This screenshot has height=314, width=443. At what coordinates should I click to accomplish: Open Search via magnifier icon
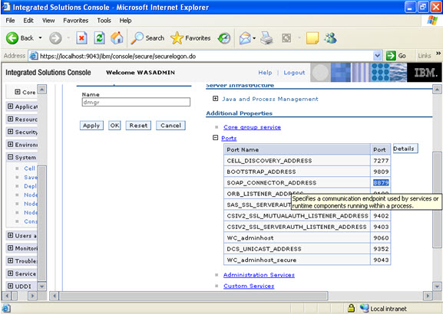pos(137,38)
